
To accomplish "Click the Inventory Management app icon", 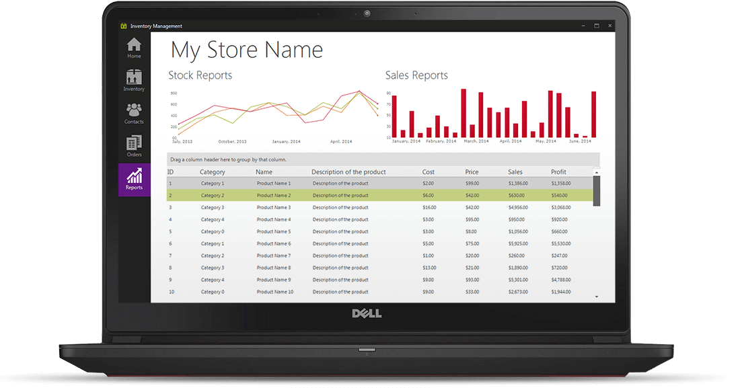I will tap(123, 26).
